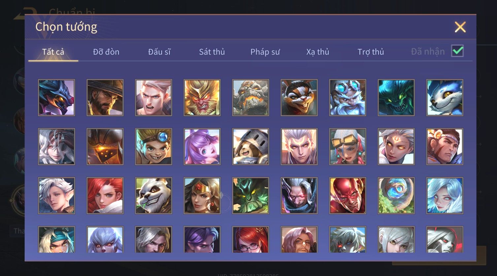Select the Wukong monkey king hero portrait
This screenshot has height=276, width=497.
point(202,98)
